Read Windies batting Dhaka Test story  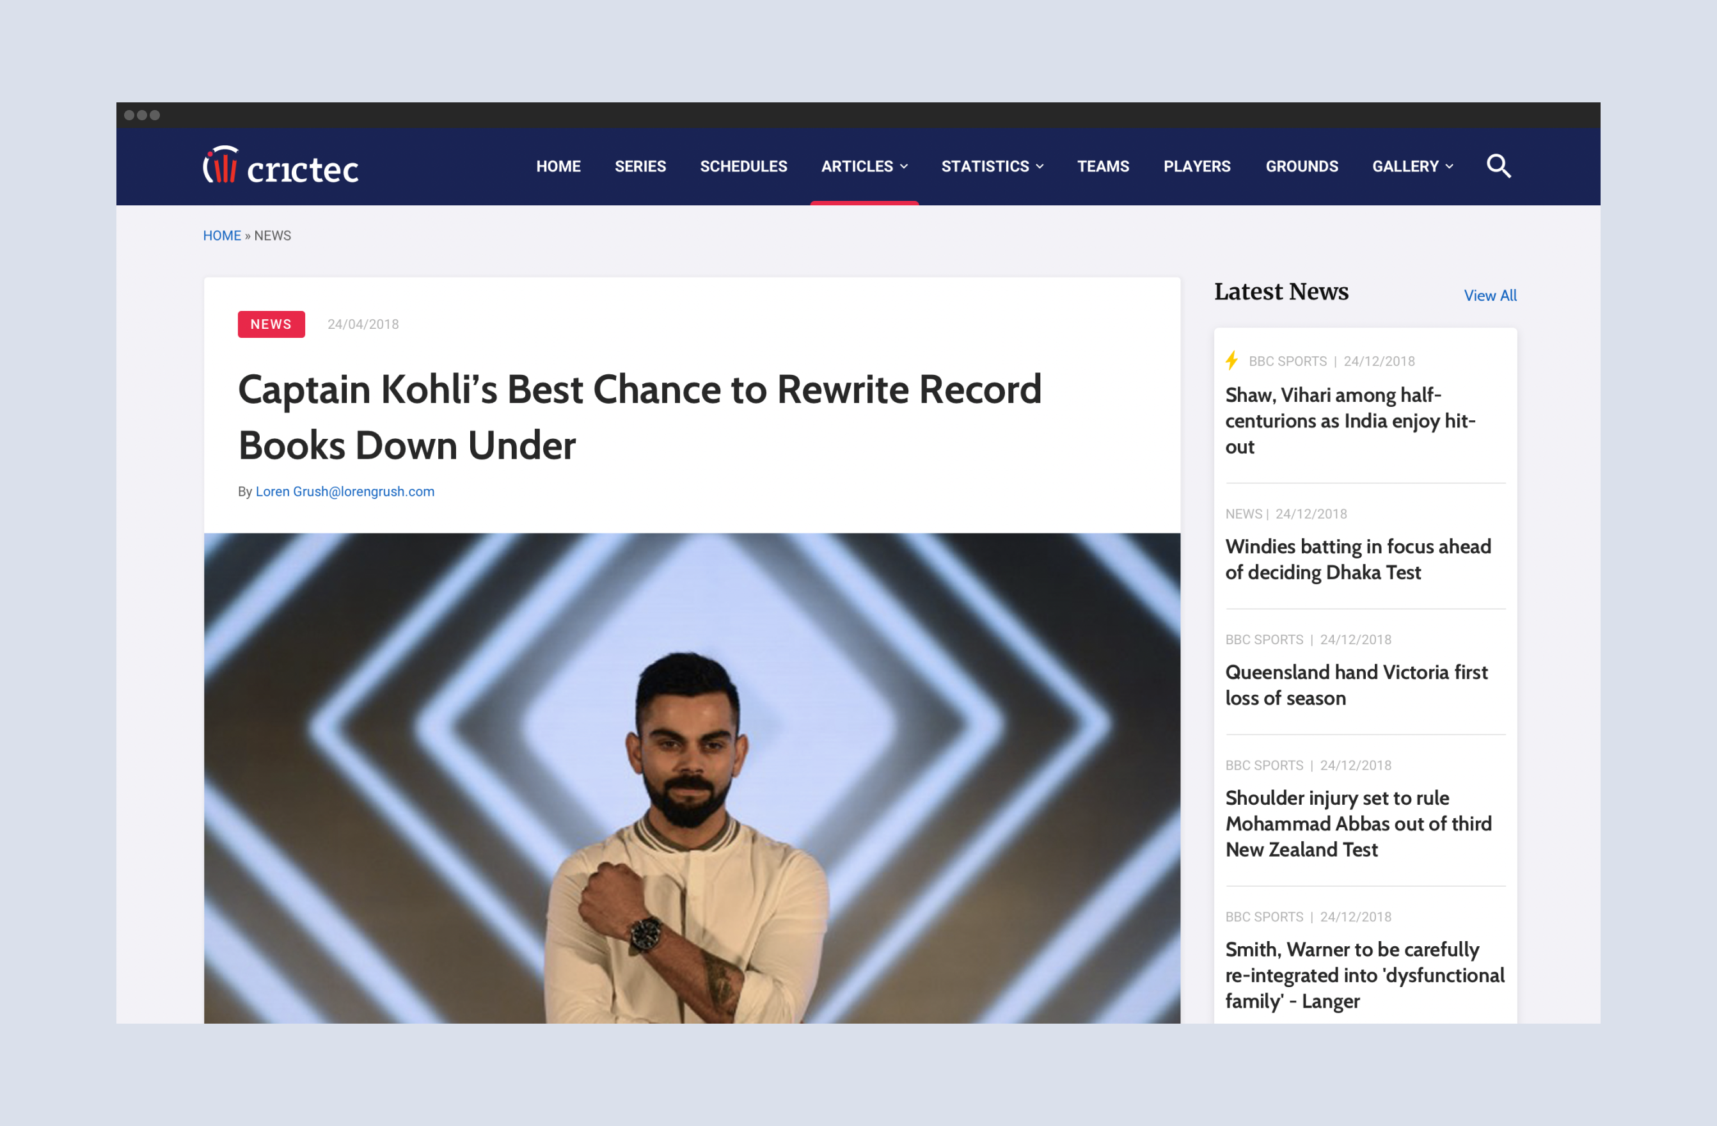1357,560
